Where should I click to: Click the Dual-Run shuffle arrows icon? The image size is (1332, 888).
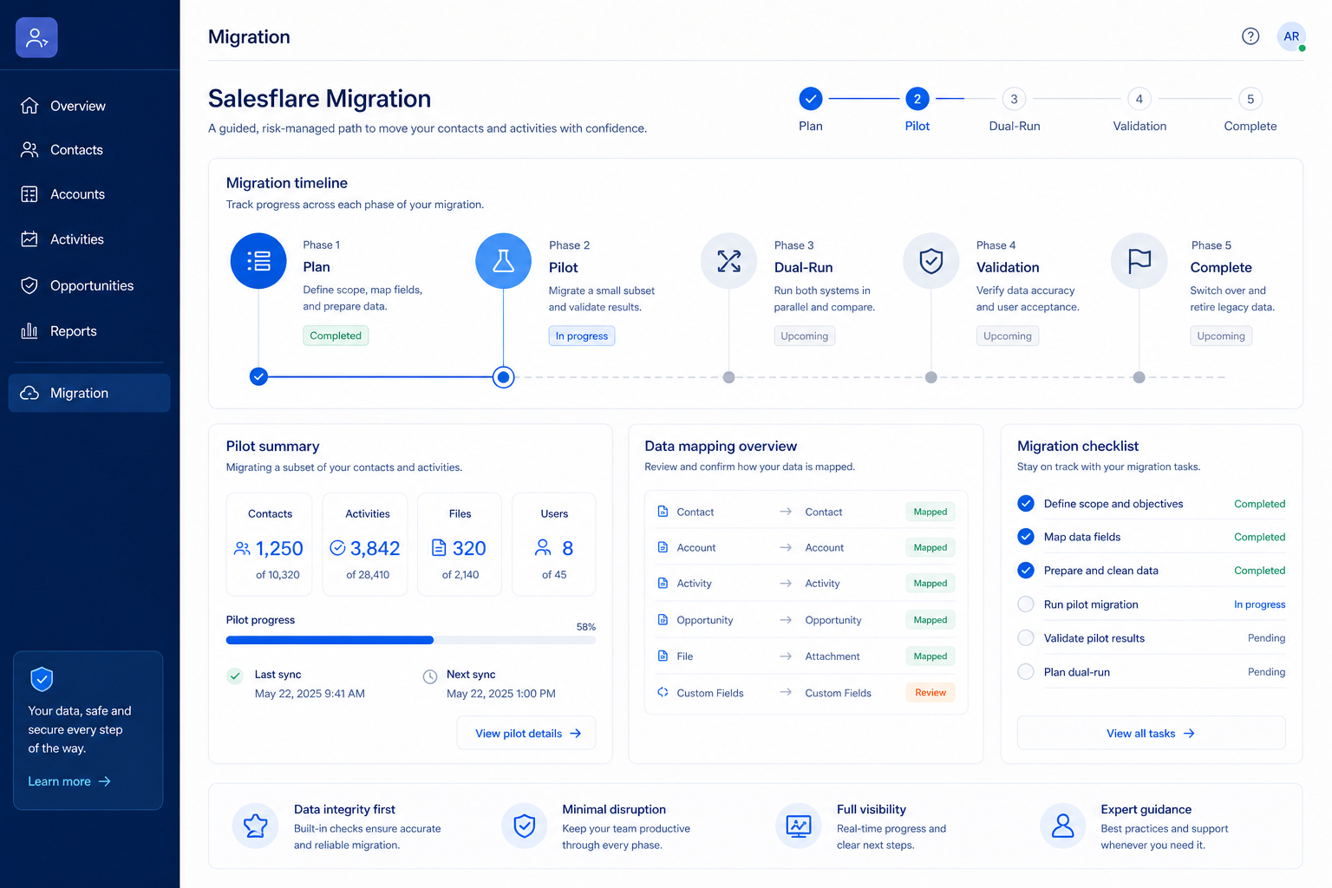pyautogui.click(x=729, y=261)
